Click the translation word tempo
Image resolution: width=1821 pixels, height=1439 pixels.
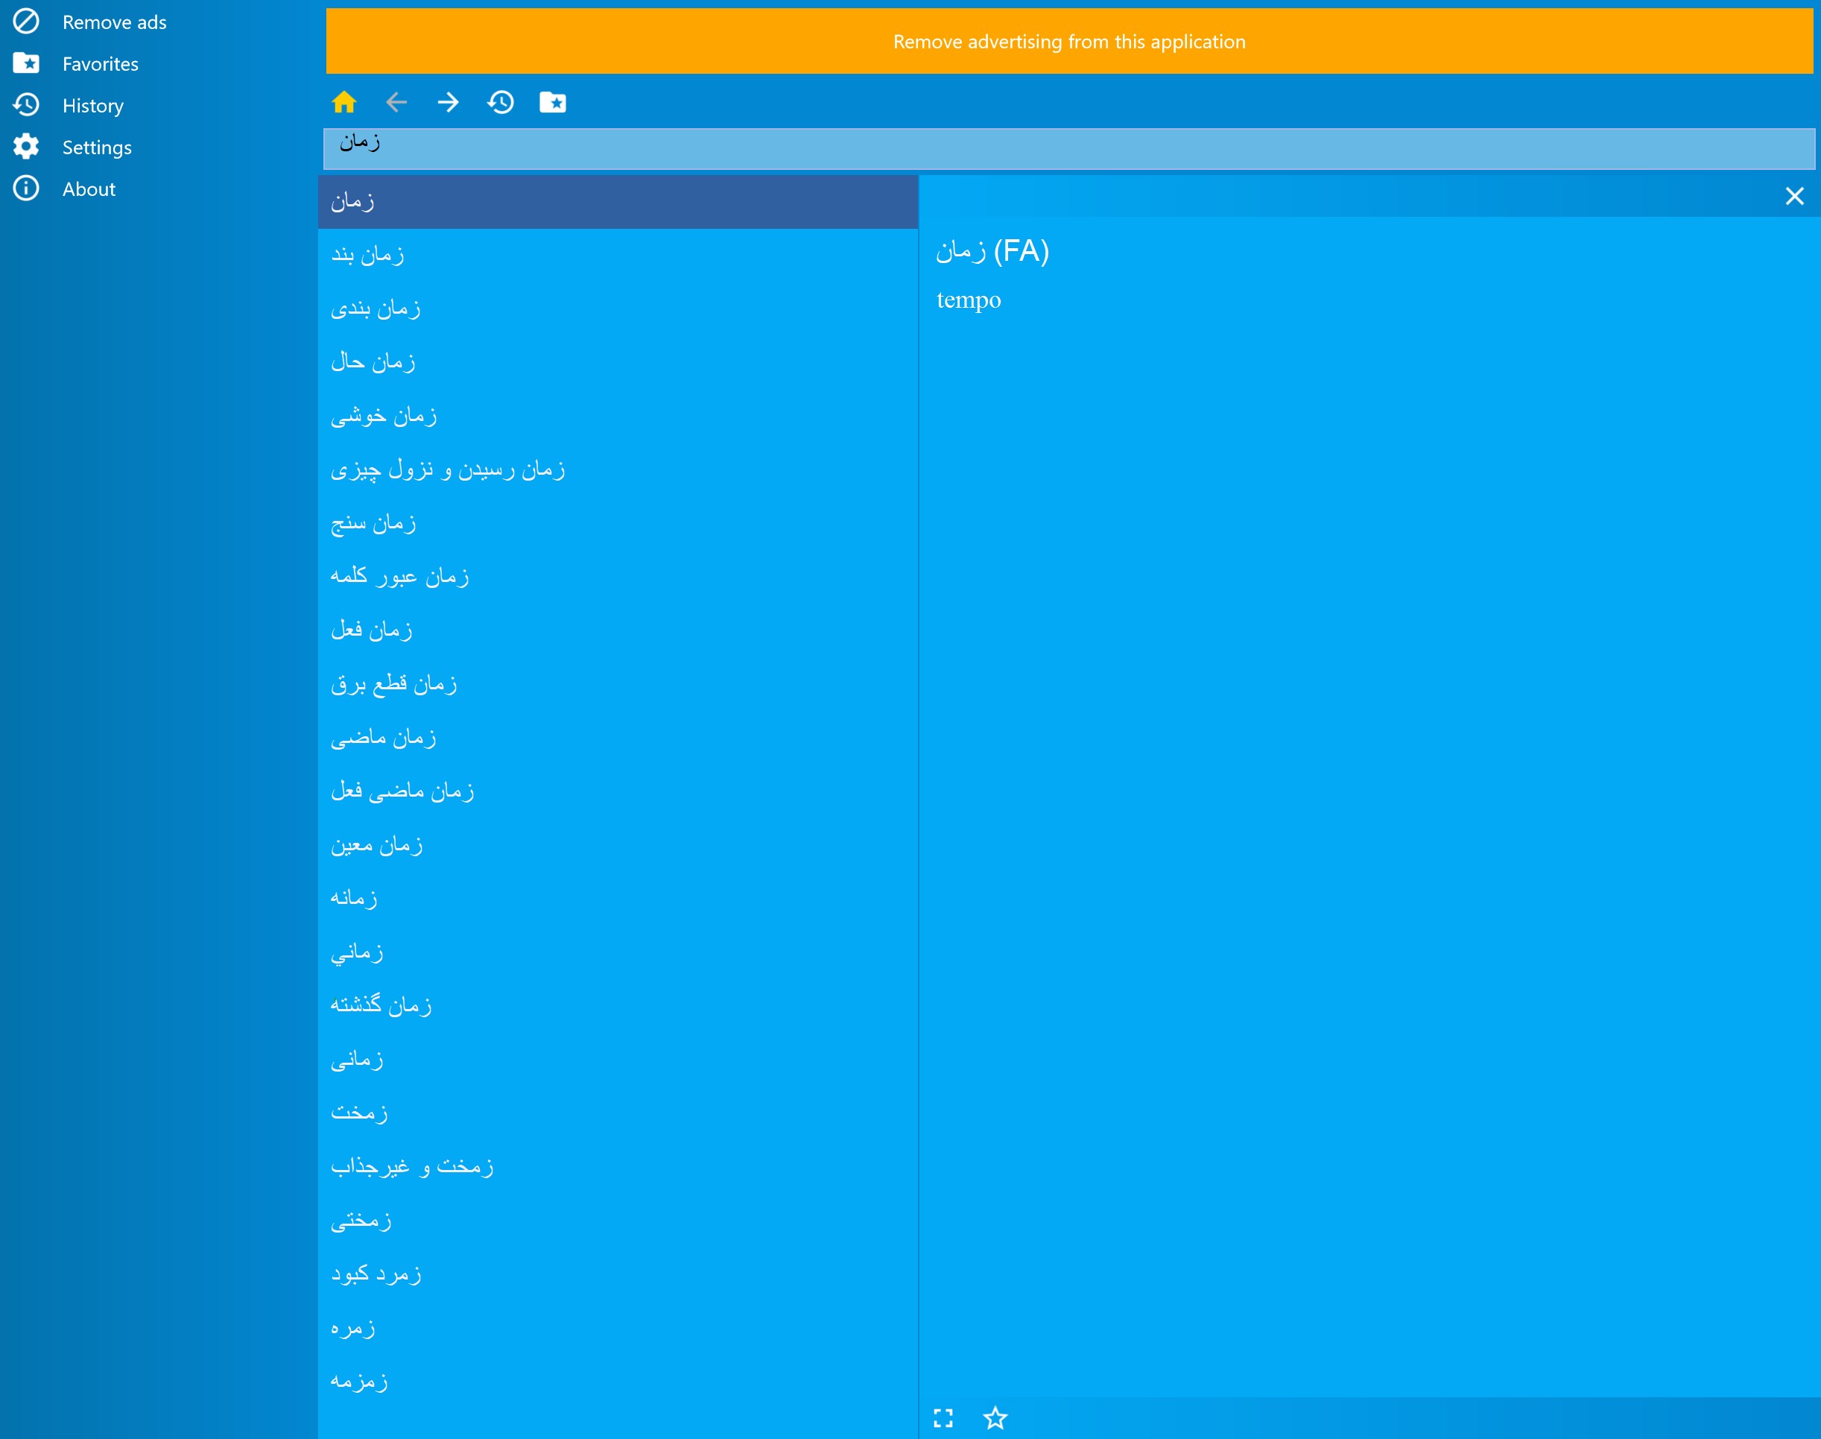(969, 300)
